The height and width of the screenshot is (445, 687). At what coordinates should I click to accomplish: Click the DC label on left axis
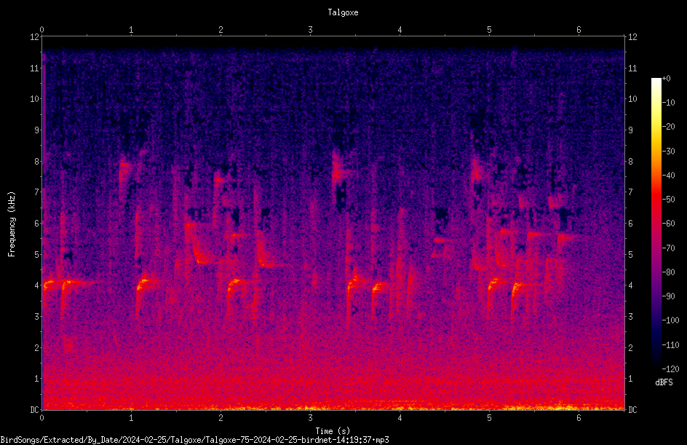point(35,410)
